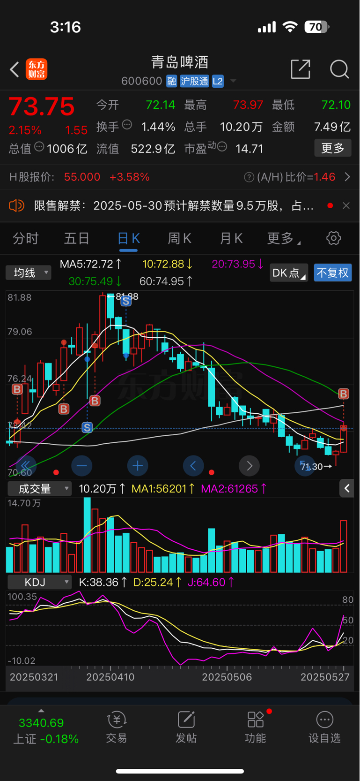The image size is (360, 781).
Task: Move chart left with left arrow button
Action: pyautogui.click(x=193, y=466)
